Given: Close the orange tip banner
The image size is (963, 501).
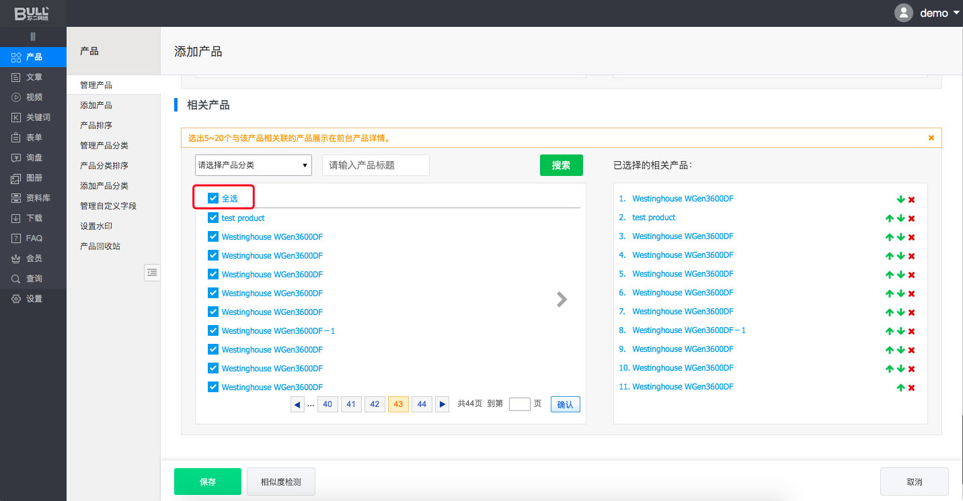Looking at the screenshot, I should (931, 138).
